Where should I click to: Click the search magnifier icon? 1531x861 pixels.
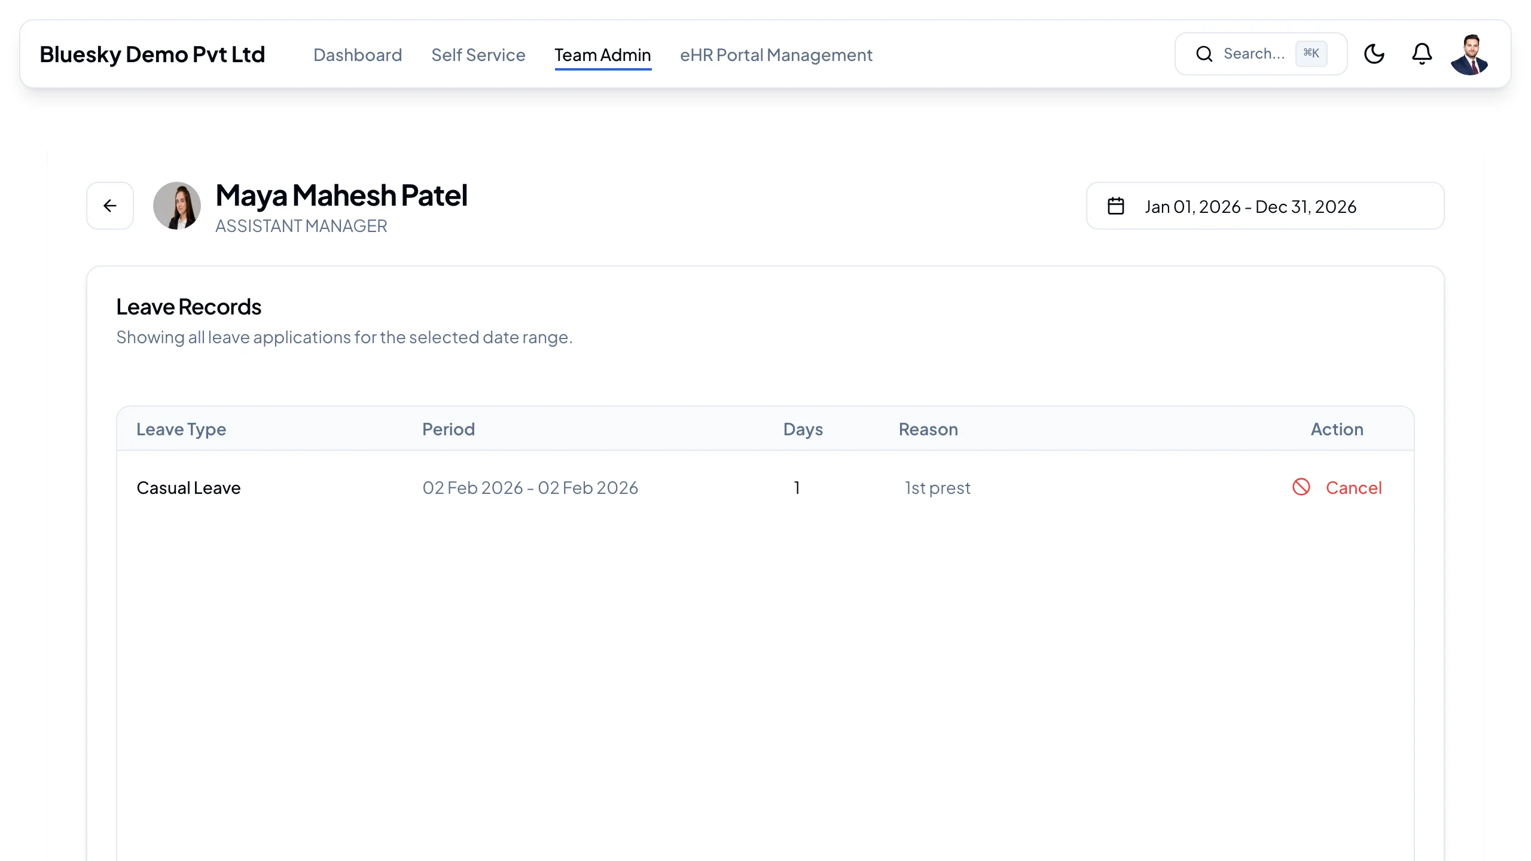coord(1204,54)
